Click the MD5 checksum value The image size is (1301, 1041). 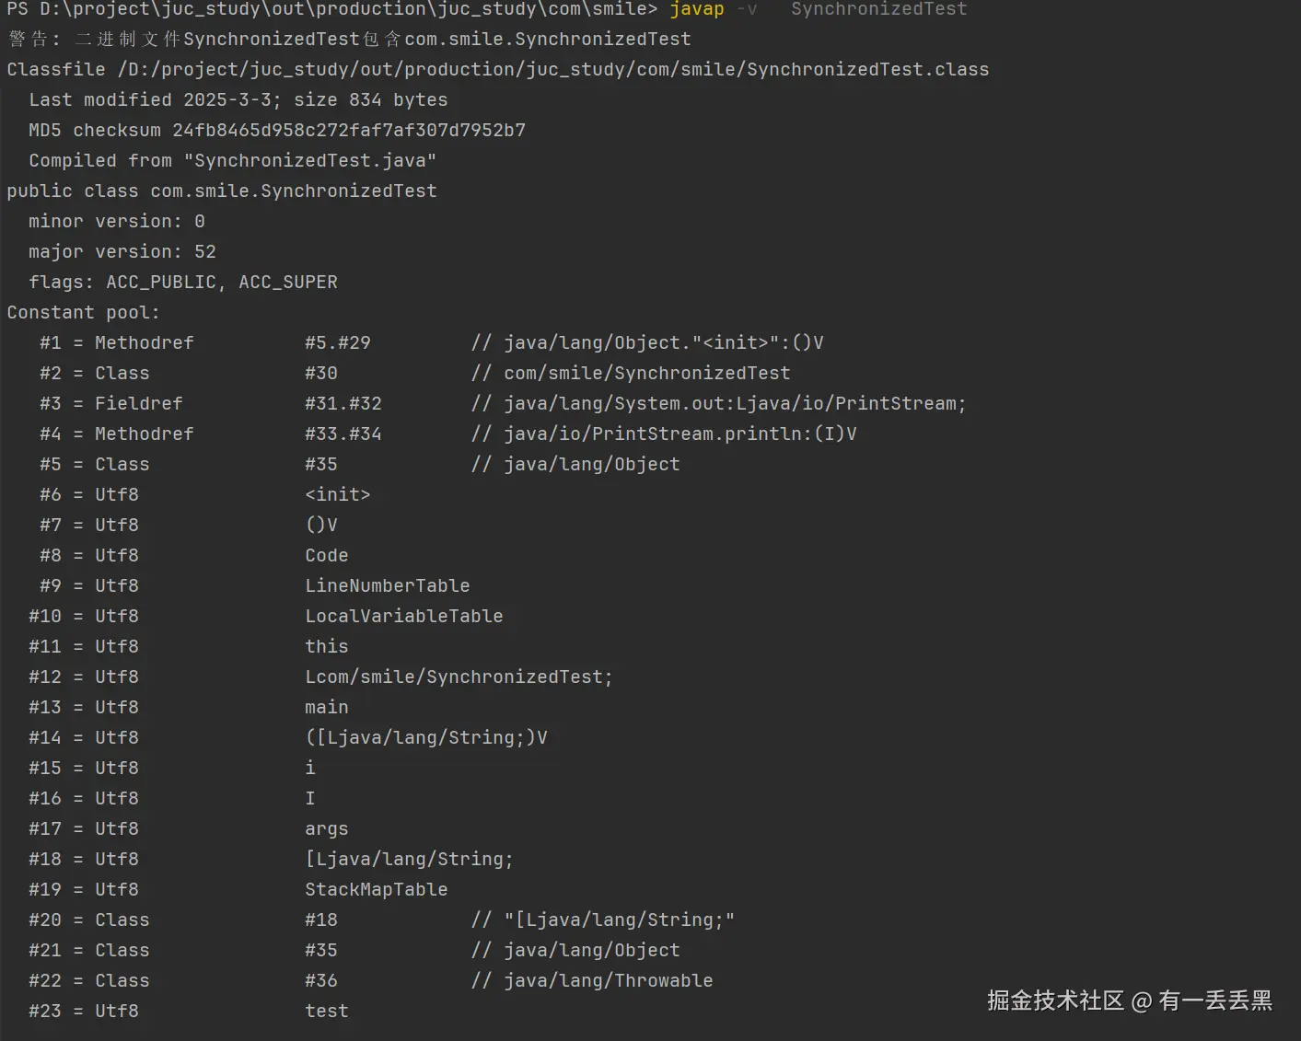[349, 131]
